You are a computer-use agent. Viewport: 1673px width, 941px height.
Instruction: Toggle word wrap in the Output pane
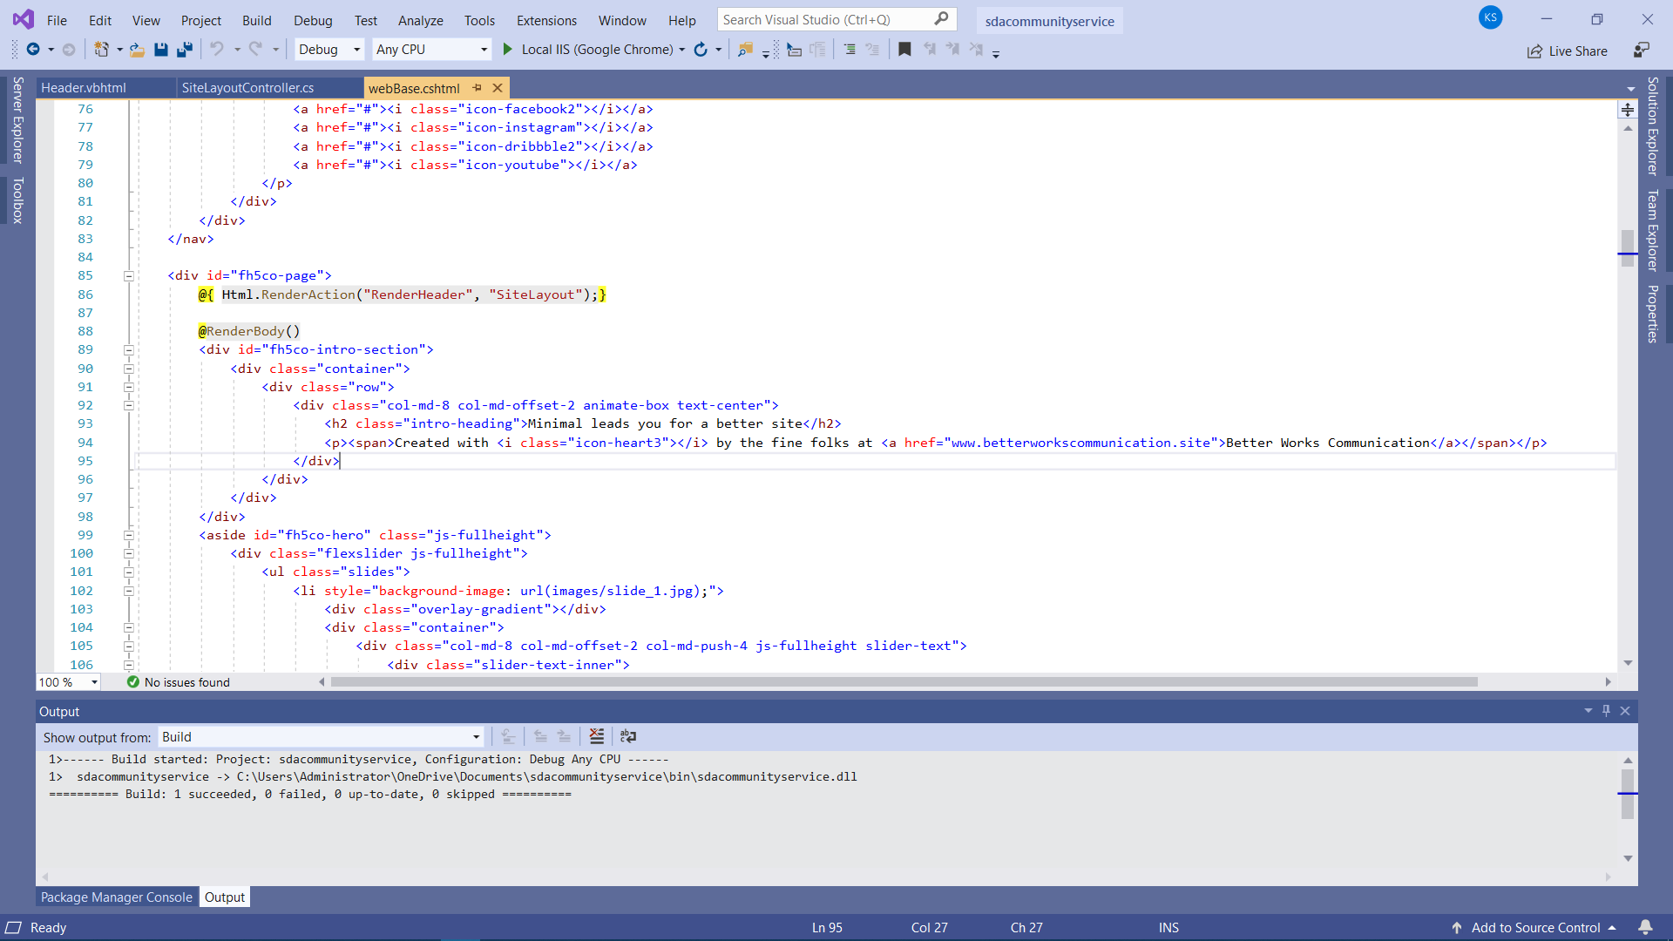[628, 736]
